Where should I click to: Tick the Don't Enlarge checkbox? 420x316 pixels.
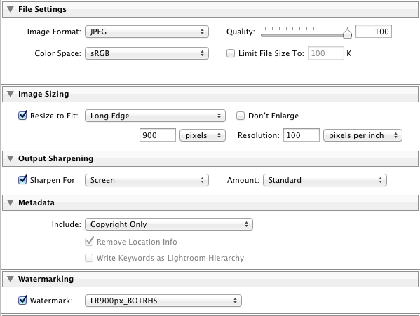tap(241, 116)
